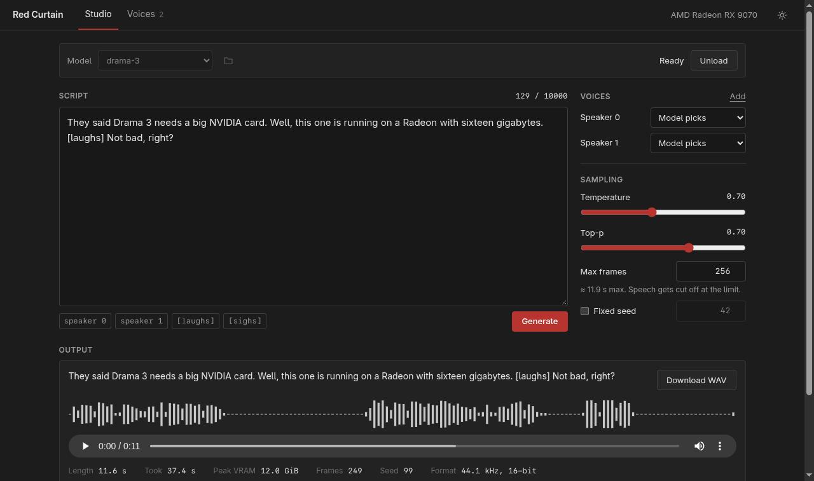Click the output waveform display
This screenshot has width=814, height=481.
(x=402, y=414)
